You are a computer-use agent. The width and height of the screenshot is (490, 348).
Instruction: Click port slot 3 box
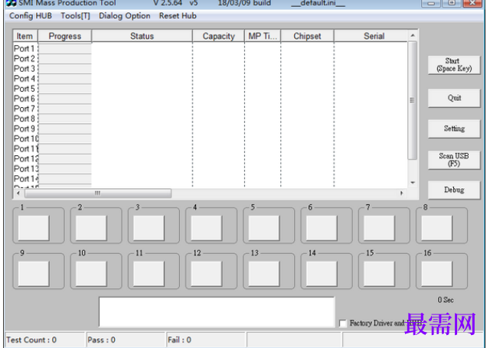point(149,228)
